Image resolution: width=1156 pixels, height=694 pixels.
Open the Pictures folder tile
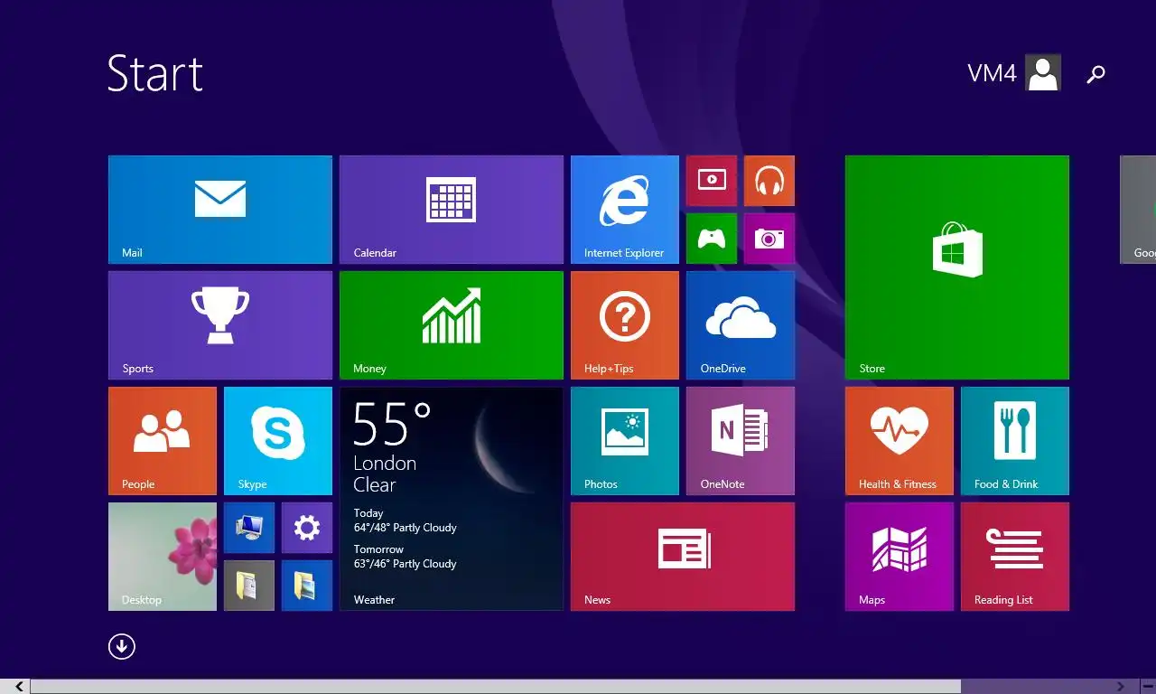[307, 586]
